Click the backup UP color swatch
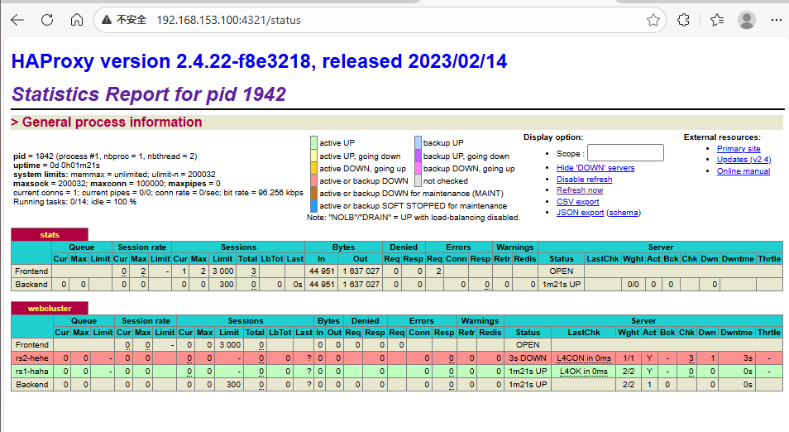This screenshot has width=789, height=432. (x=418, y=142)
